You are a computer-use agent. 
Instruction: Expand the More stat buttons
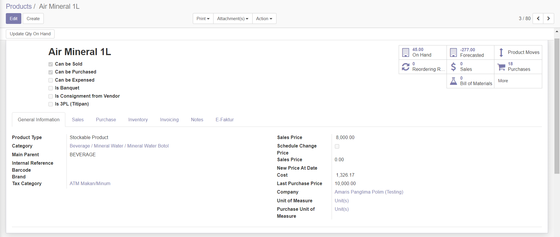[518, 81]
